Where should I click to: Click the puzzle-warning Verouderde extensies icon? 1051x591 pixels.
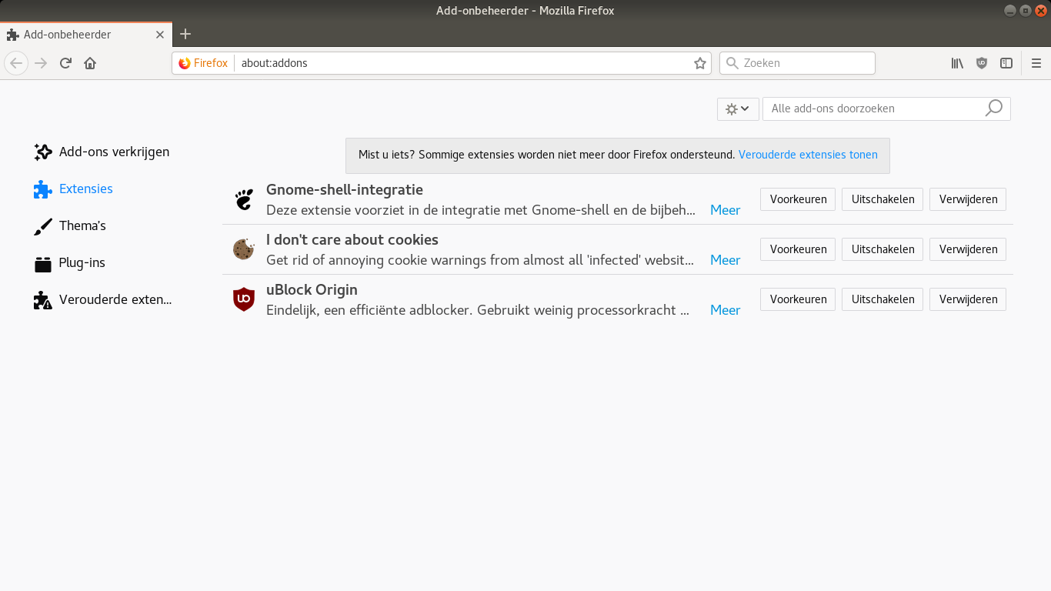click(43, 300)
